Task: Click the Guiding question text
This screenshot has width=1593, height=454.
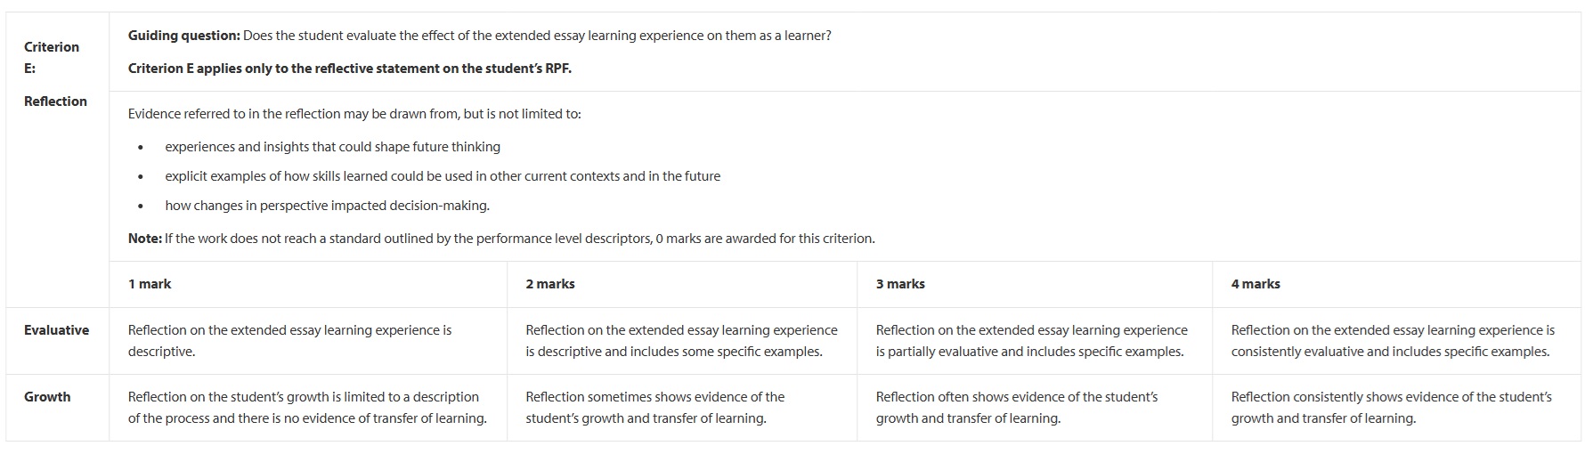Action: (479, 36)
